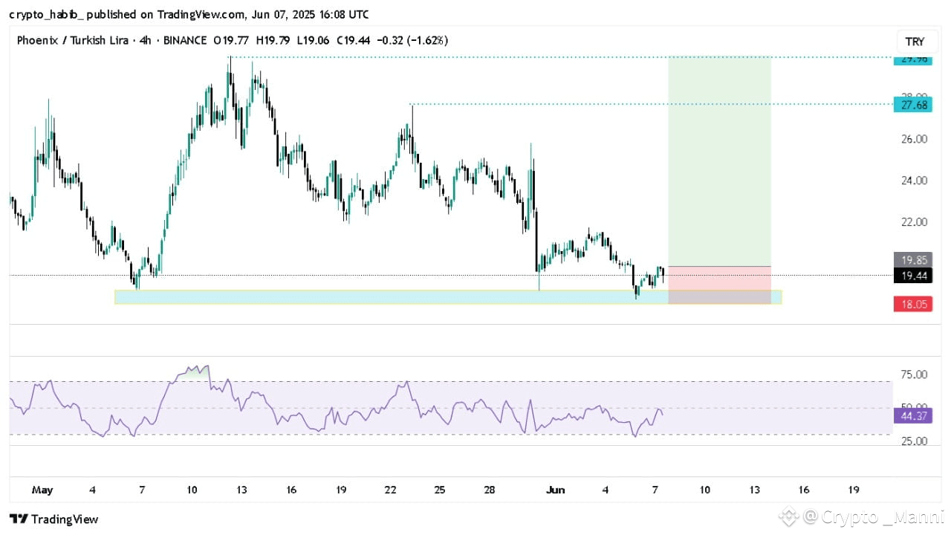
Task: Click the Jun label on time axis
Action: click(555, 490)
